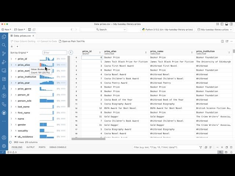Click the Save icon in top toolbar
Viewport: 235px width, 176px height.
tap(29, 29)
